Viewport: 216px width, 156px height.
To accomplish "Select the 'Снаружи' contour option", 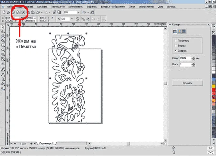I will tap(181, 51).
